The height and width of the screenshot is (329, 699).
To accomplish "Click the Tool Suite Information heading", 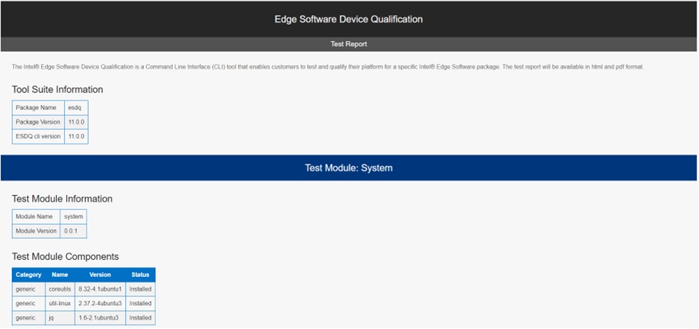I will click(x=57, y=89).
